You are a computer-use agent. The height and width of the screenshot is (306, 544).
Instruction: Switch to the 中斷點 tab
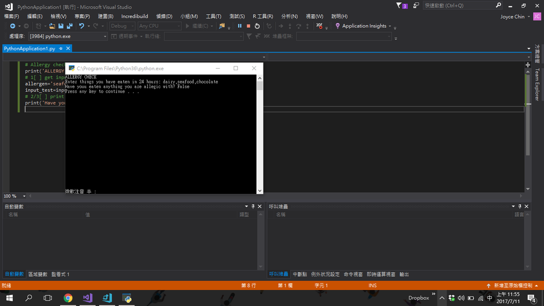click(299, 274)
